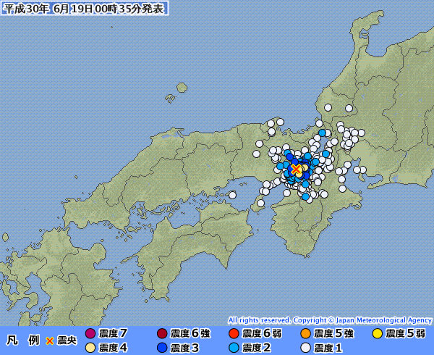Click the isolated white intensity dot in the Seto Inland Sea

232,195
